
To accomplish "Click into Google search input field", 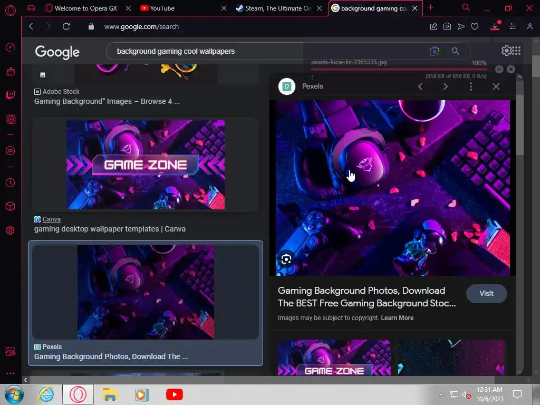I will pos(268,51).
